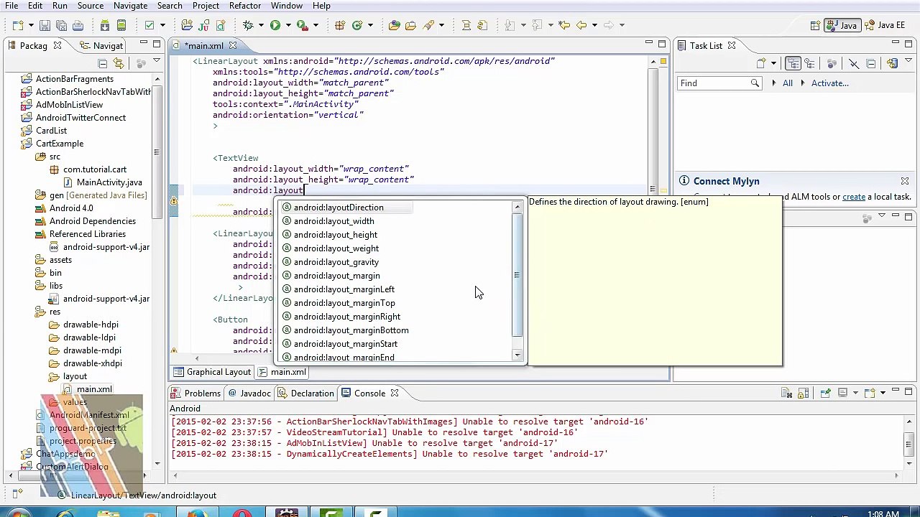
Task: Click the Open Type icon
Action: [394, 25]
